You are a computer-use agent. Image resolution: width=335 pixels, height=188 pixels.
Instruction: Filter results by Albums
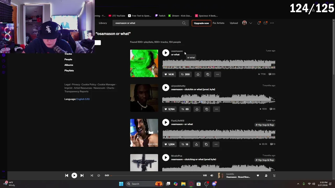(69, 65)
